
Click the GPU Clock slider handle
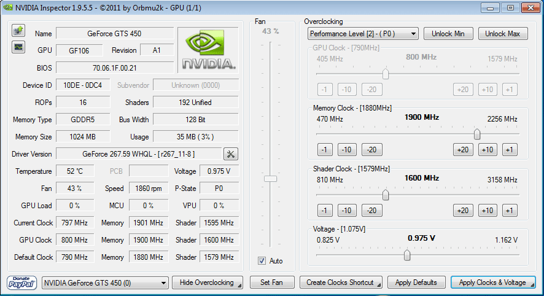[x=386, y=74]
